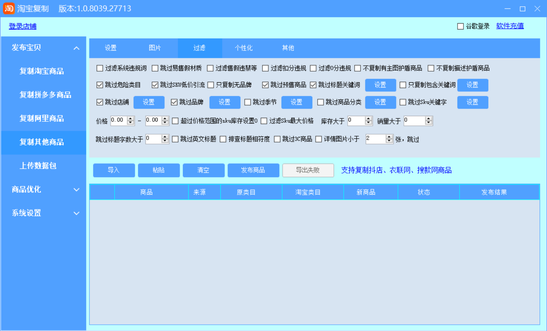The height and width of the screenshot is (331, 547).
Task: Click the 发布商品 button
Action: [253, 170]
